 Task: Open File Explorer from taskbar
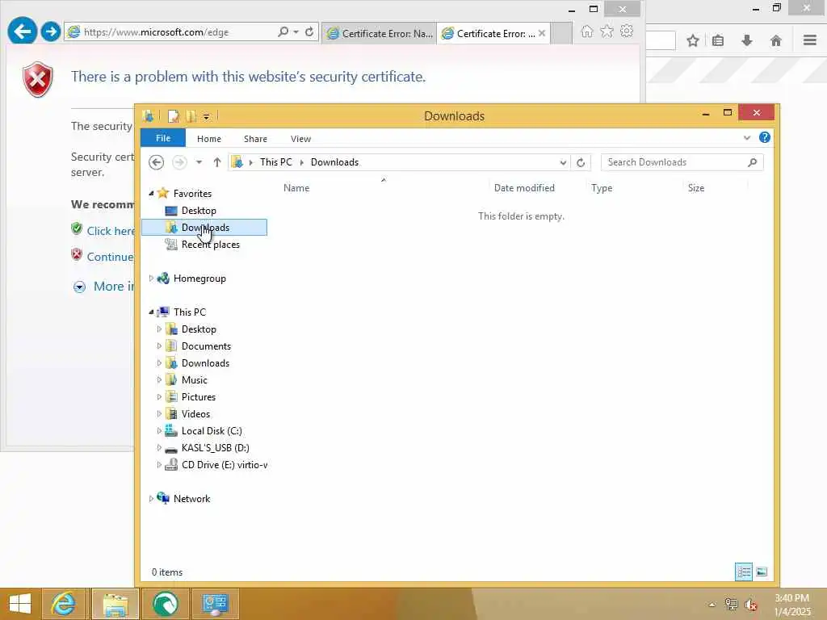pos(116,604)
